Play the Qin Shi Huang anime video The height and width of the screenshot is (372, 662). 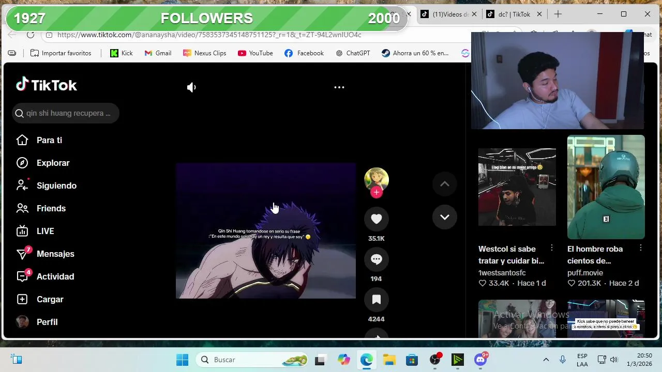pos(266,231)
